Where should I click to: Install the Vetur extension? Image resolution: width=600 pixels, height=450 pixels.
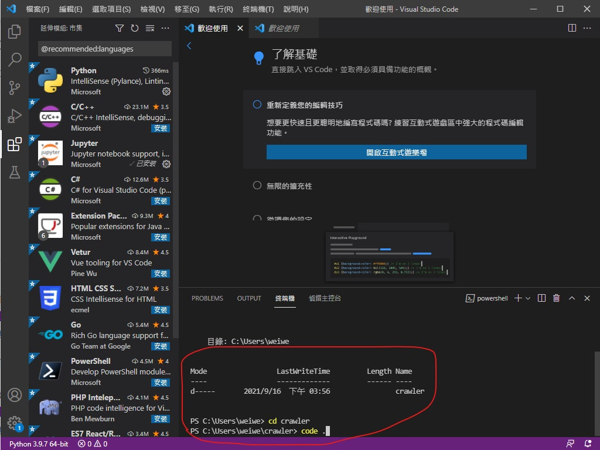[161, 274]
